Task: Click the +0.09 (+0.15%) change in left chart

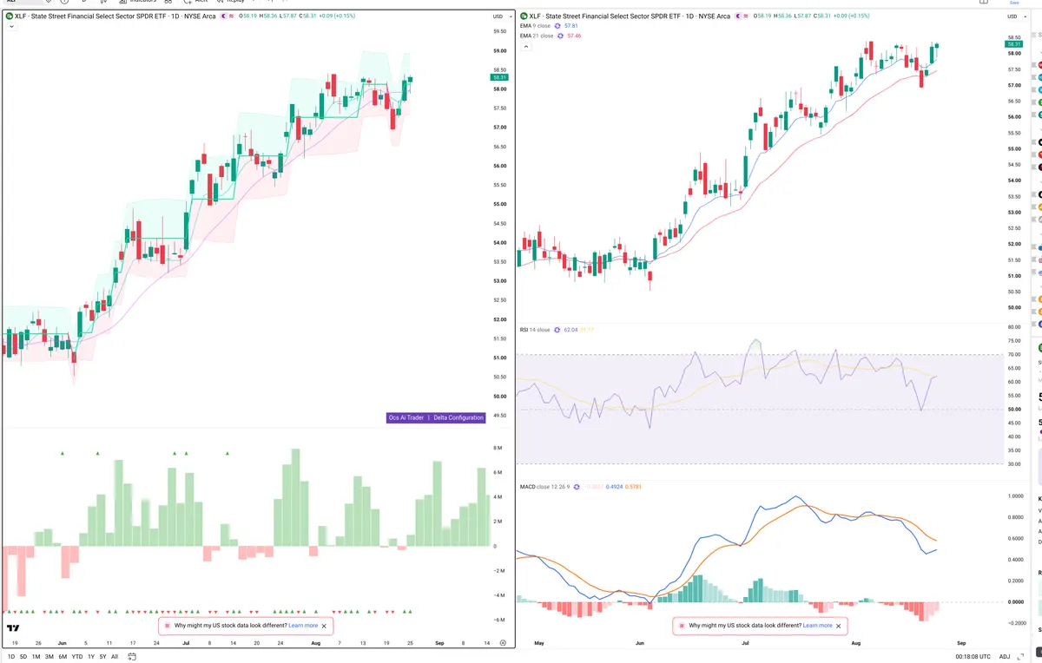Action: tap(337, 16)
